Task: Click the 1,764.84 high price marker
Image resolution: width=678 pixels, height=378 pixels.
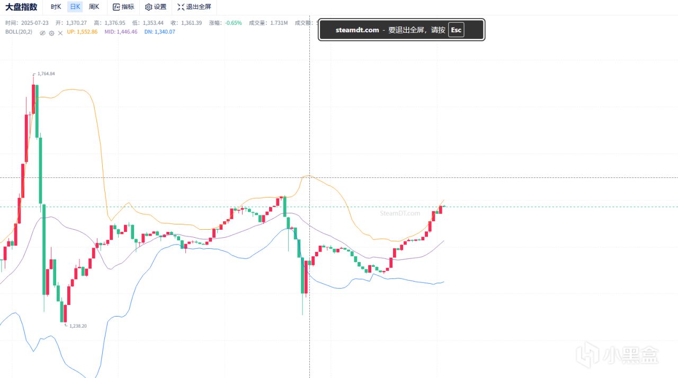Action: 46,74
